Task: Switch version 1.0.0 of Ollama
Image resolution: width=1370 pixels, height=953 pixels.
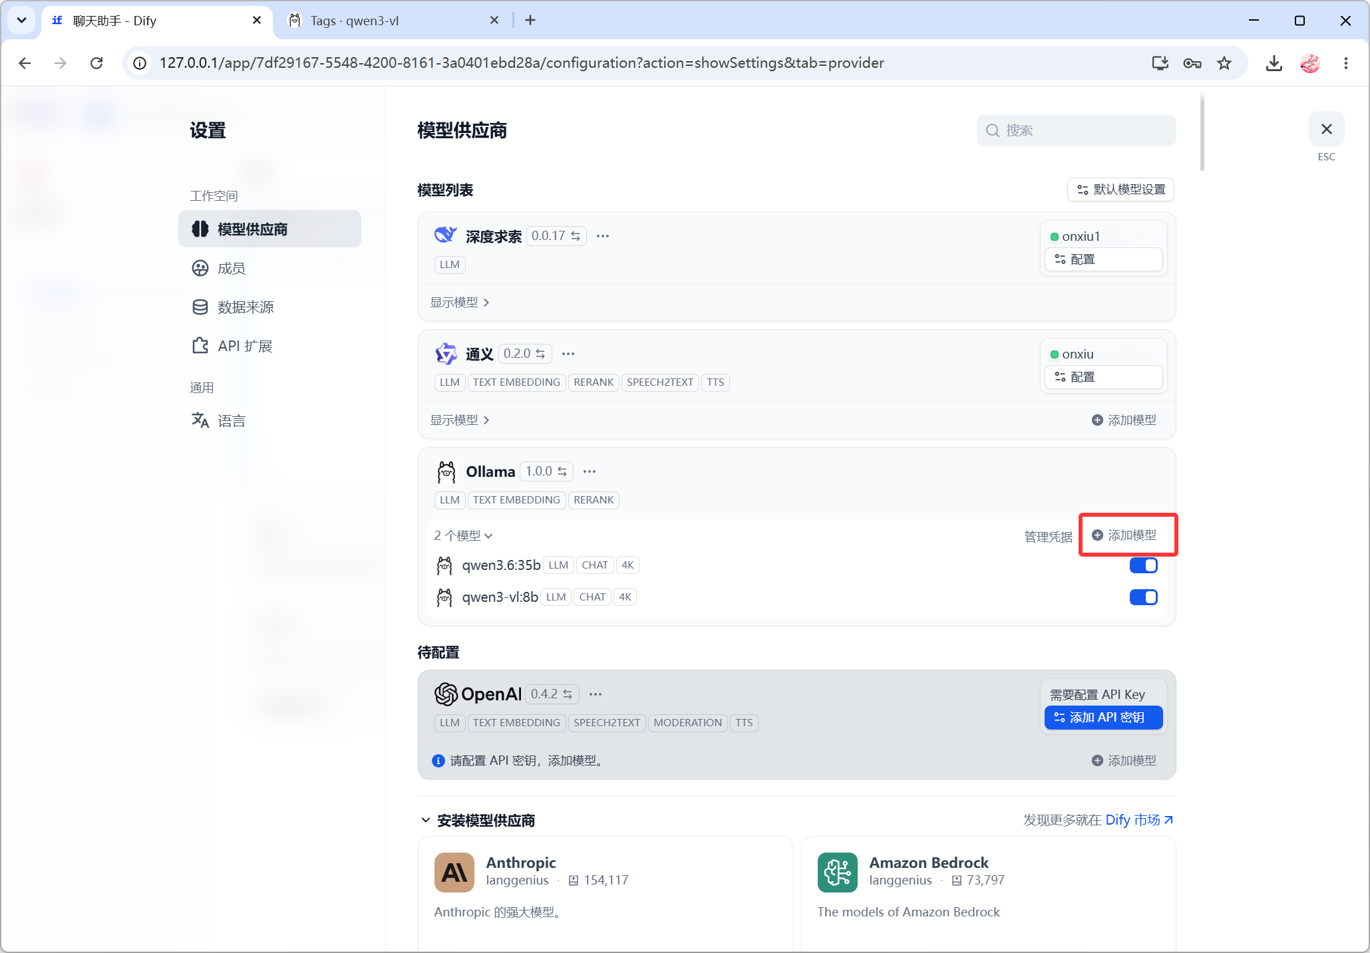Action: [x=546, y=472]
